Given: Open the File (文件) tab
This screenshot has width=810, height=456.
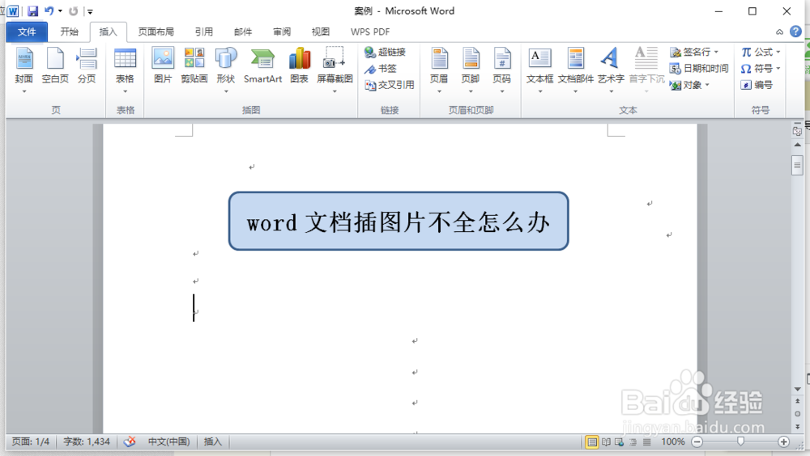Looking at the screenshot, I should (27, 32).
